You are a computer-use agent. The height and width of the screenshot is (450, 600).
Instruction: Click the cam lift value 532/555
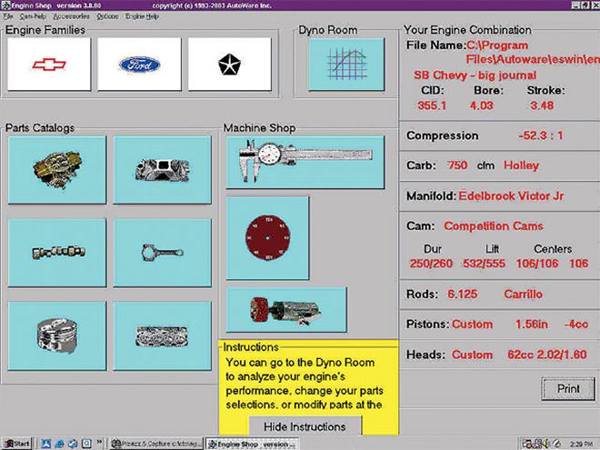484,264
